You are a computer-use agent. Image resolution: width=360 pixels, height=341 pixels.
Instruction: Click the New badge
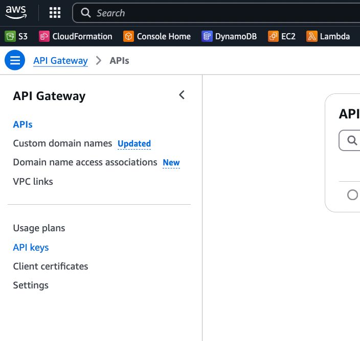(171, 162)
